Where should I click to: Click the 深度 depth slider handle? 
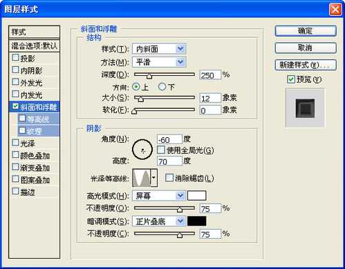(149, 76)
